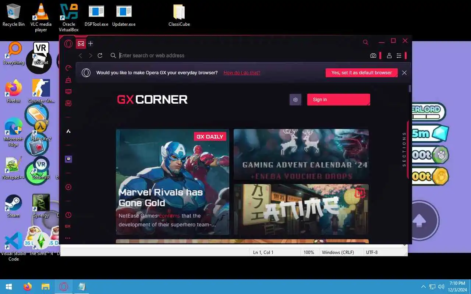
Task: Open sidebar setup three-dots menu
Action: point(68,238)
